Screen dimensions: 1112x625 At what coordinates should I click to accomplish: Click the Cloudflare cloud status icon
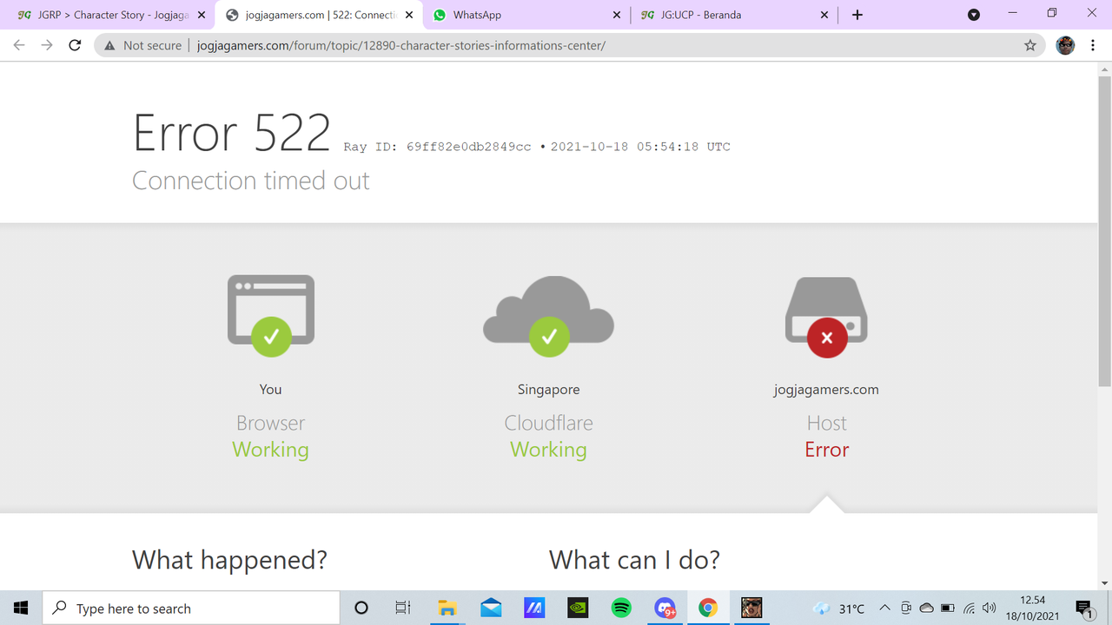point(548,315)
